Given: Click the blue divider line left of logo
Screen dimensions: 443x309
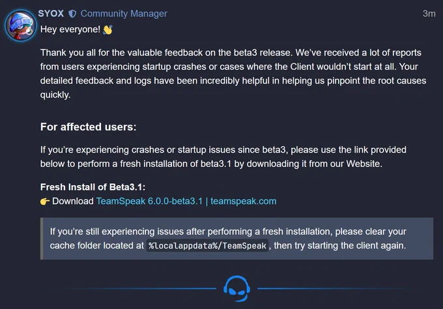Looking at the screenshot, I should pyautogui.click(x=141, y=289).
